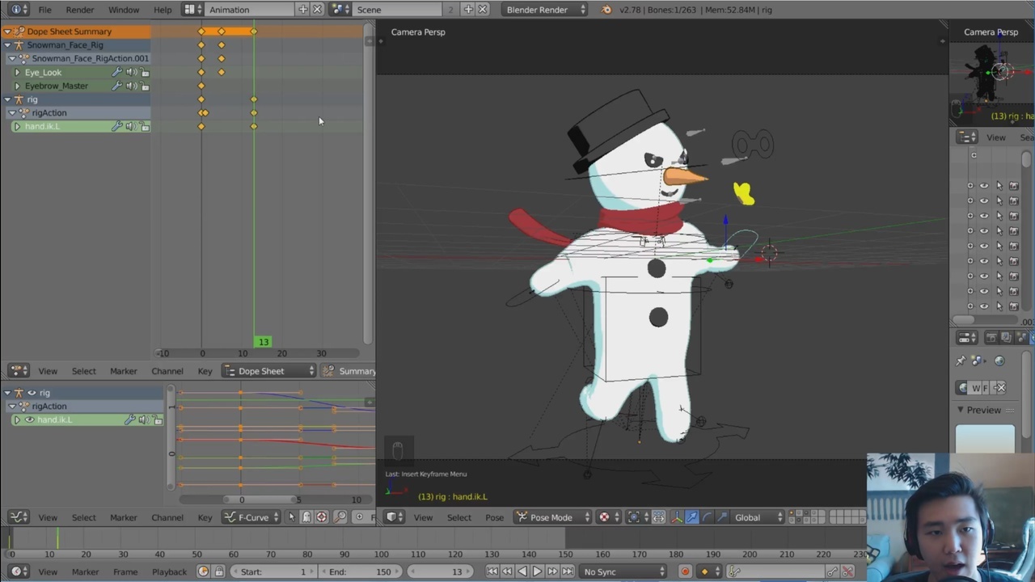
Task: Click the info editor type icon
Action: pyautogui.click(x=16, y=10)
